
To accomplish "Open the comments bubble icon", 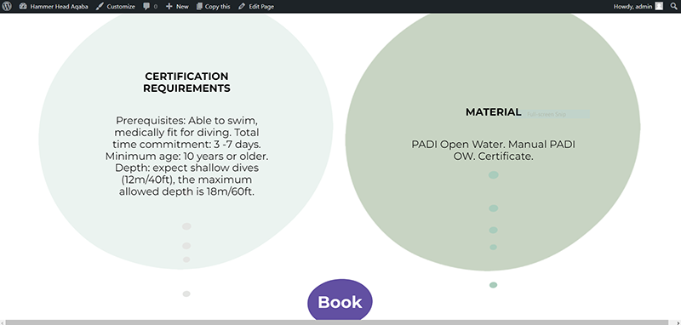I will pyautogui.click(x=146, y=7).
